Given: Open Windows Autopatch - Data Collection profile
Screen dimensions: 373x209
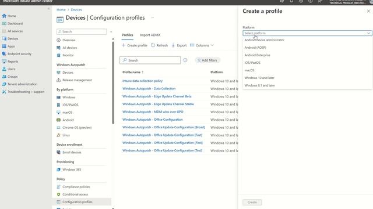Looking at the screenshot, I should click(149, 89).
